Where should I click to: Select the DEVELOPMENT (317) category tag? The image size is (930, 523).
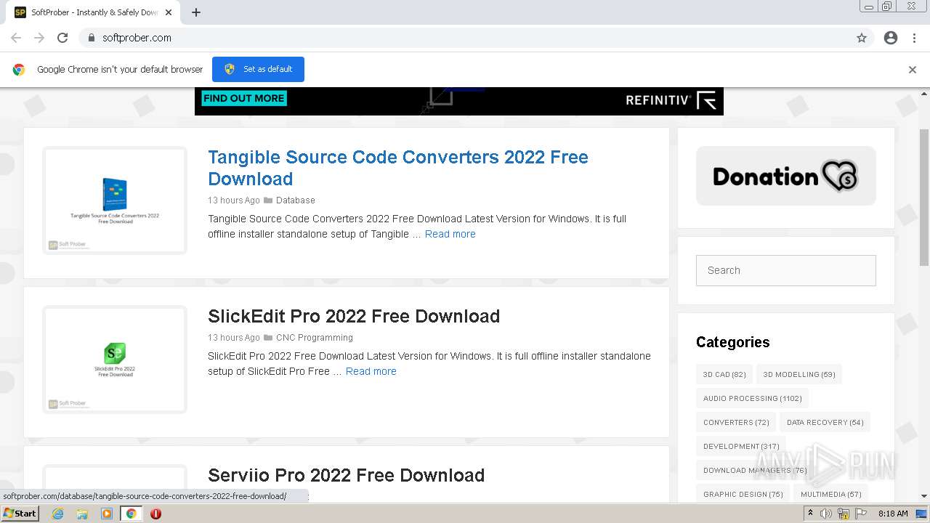click(741, 446)
